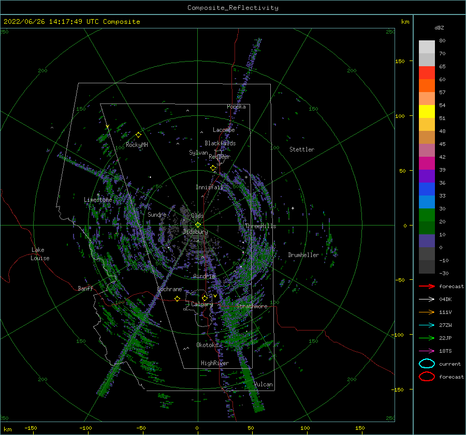Click the -150 tick on the bottom axis
Image resolution: width=466 pixels, height=435 pixels.
point(31,428)
